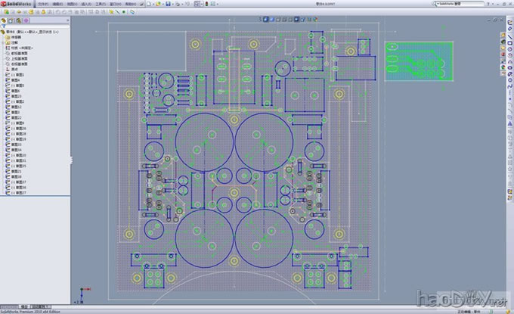Select the last sketch item 草图27 in tree
Viewport: 514px width, 314px height.
point(20,193)
